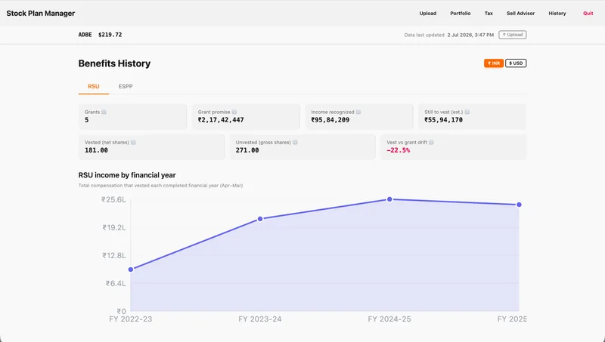Viewport: 605px width, 342px height.
Task: Click the $219.72 stock price
Action: pyautogui.click(x=110, y=35)
